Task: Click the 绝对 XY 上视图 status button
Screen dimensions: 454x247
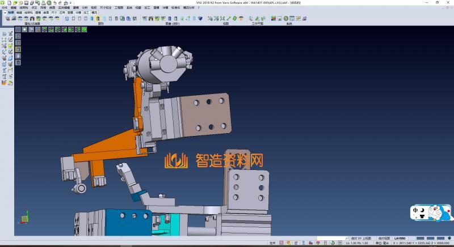Action: (360, 238)
